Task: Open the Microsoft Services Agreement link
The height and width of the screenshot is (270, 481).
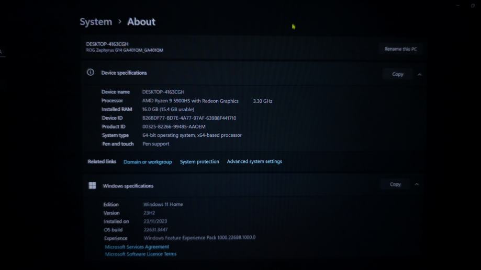Action: pyautogui.click(x=137, y=246)
